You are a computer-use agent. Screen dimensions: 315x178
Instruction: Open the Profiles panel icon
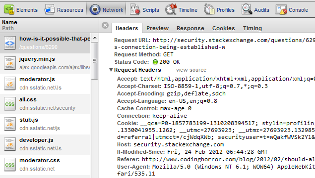(209, 9)
